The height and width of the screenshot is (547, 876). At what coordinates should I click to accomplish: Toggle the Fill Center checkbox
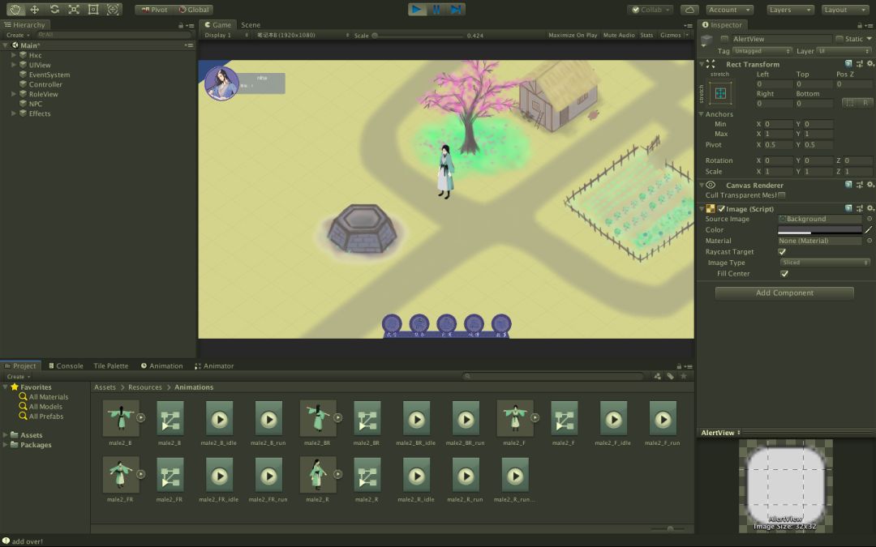(x=784, y=274)
